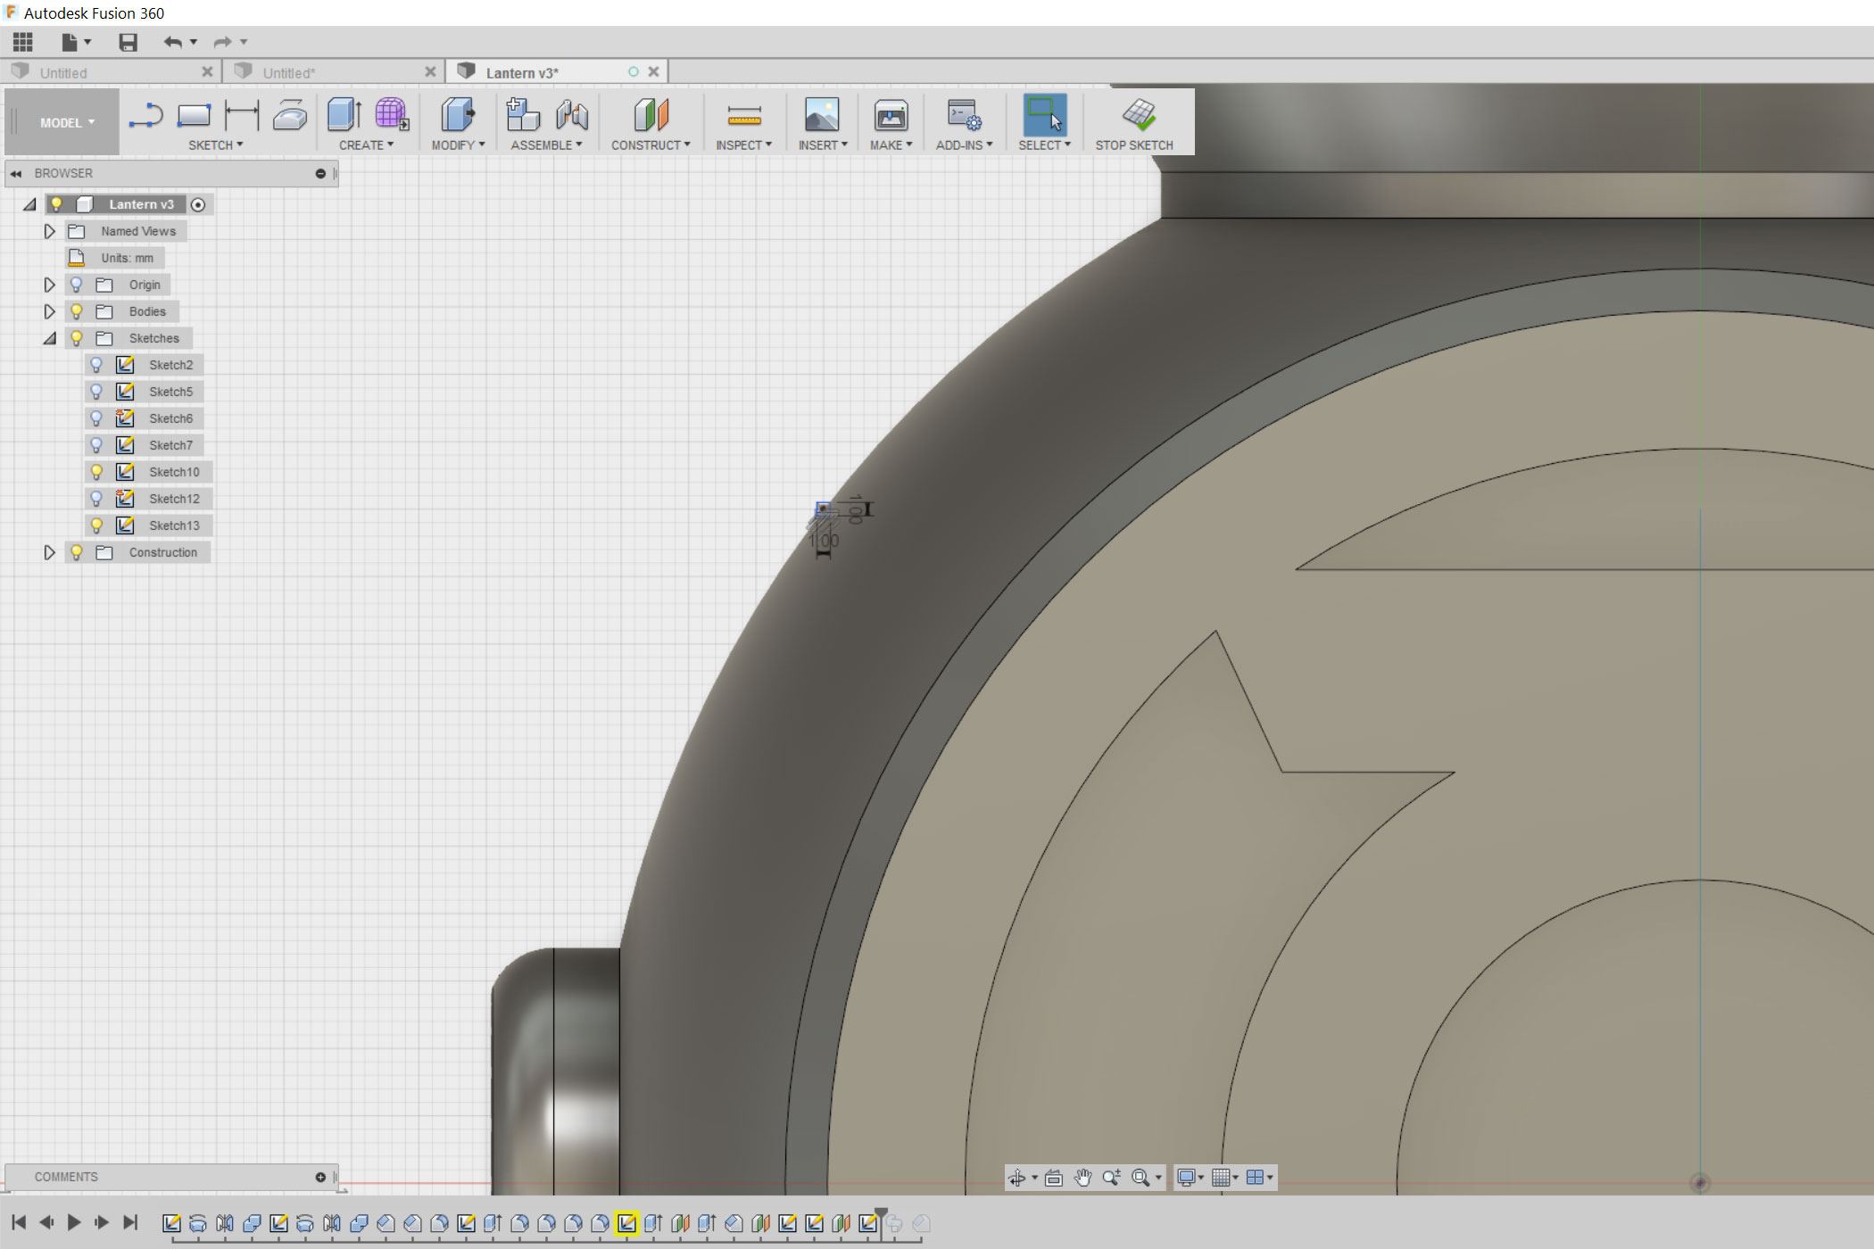Open the CREATE menu
This screenshot has width=1874, height=1249.
point(366,145)
